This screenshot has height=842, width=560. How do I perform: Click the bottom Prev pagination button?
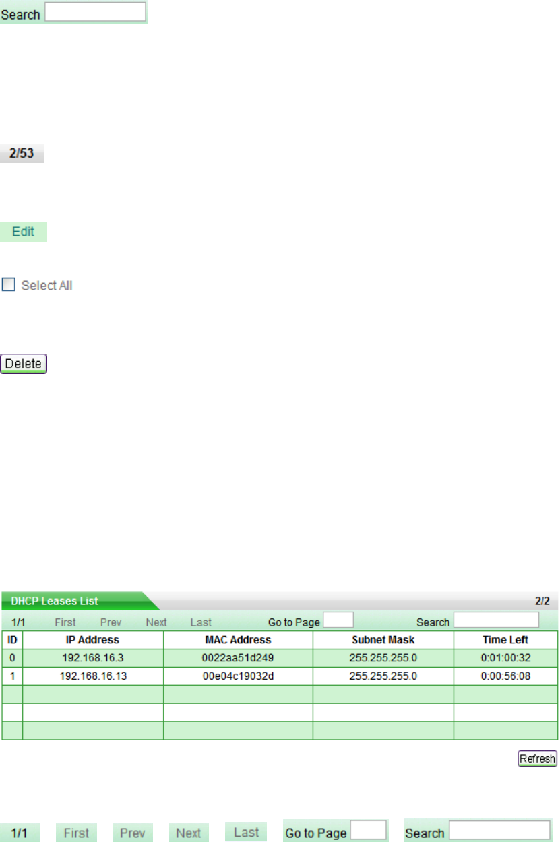click(x=133, y=833)
